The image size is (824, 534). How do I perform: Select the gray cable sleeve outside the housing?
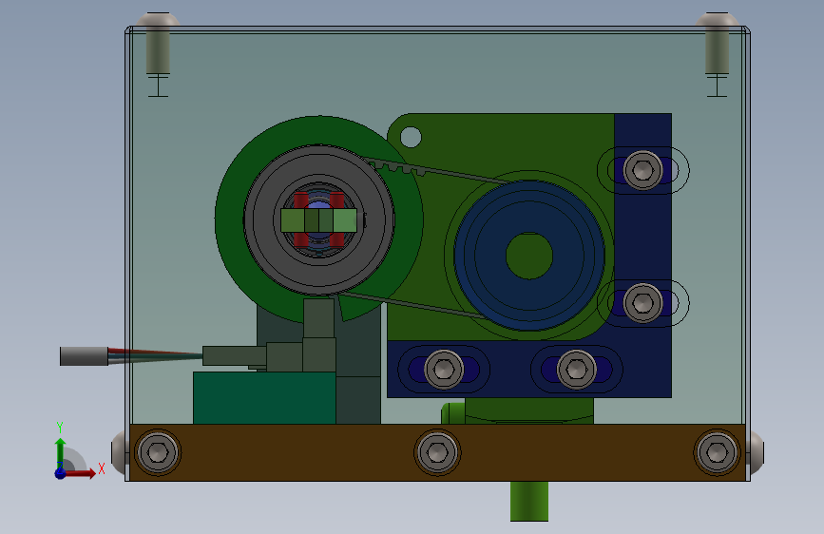point(84,355)
